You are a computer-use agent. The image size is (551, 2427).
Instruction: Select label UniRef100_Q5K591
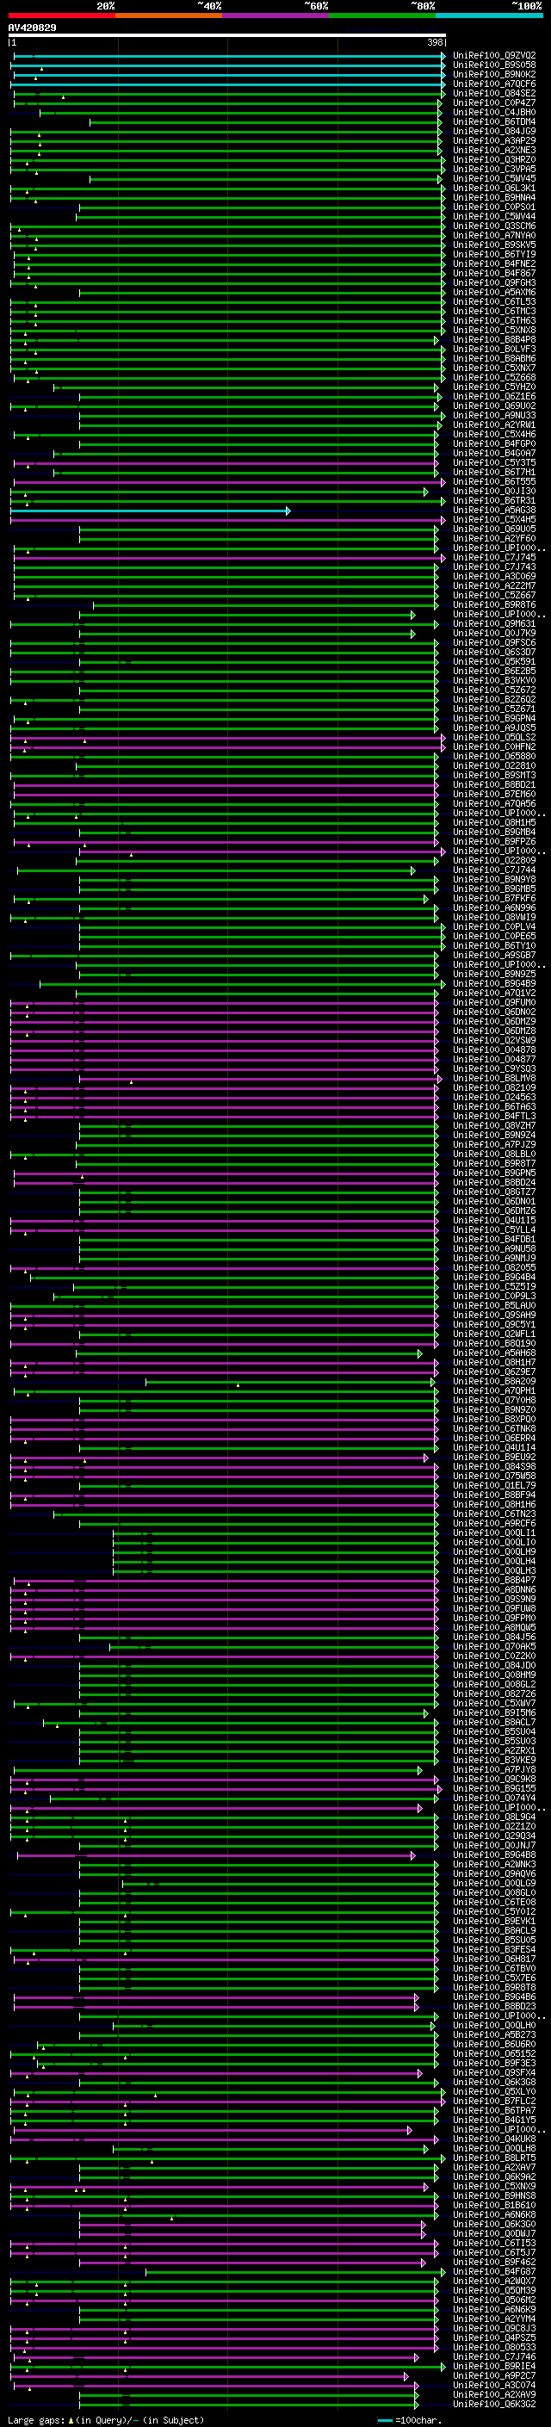point(494,662)
